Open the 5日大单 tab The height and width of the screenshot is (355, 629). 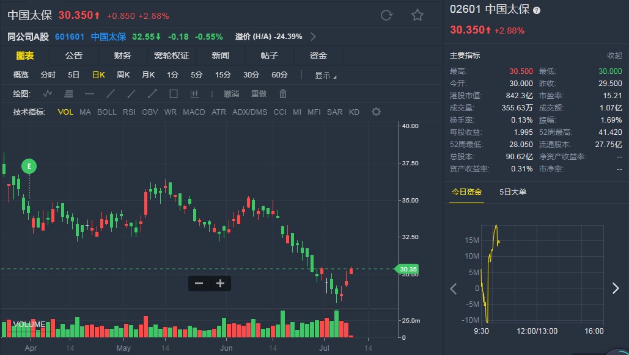tap(513, 192)
